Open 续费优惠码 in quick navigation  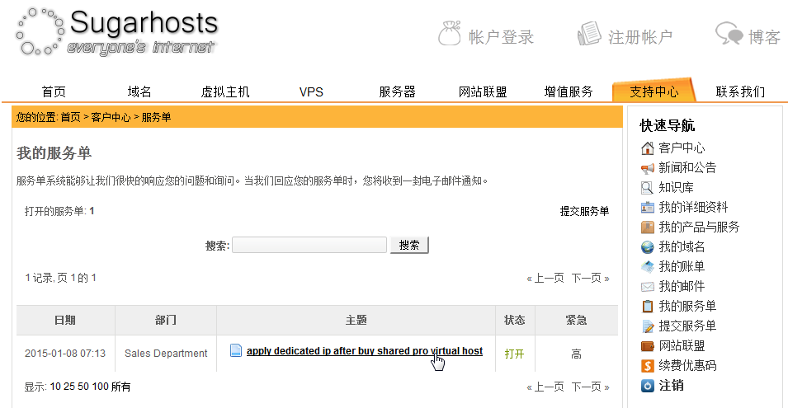pos(687,365)
